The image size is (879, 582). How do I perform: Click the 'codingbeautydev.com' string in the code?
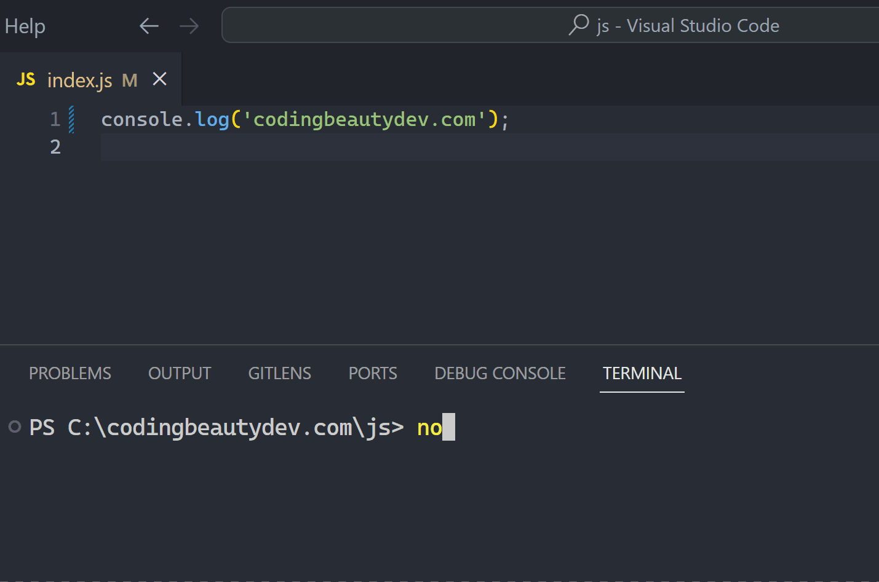coord(365,119)
